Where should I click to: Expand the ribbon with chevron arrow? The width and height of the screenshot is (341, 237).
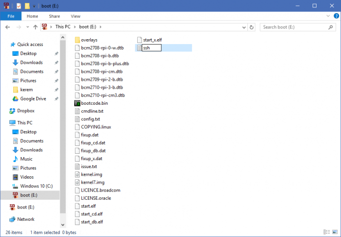(328, 16)
